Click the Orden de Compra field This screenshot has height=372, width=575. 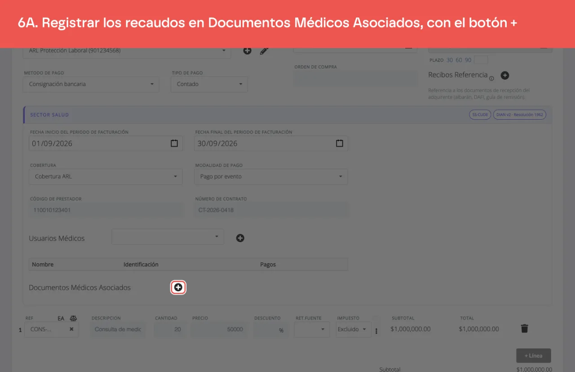[356, 79]
